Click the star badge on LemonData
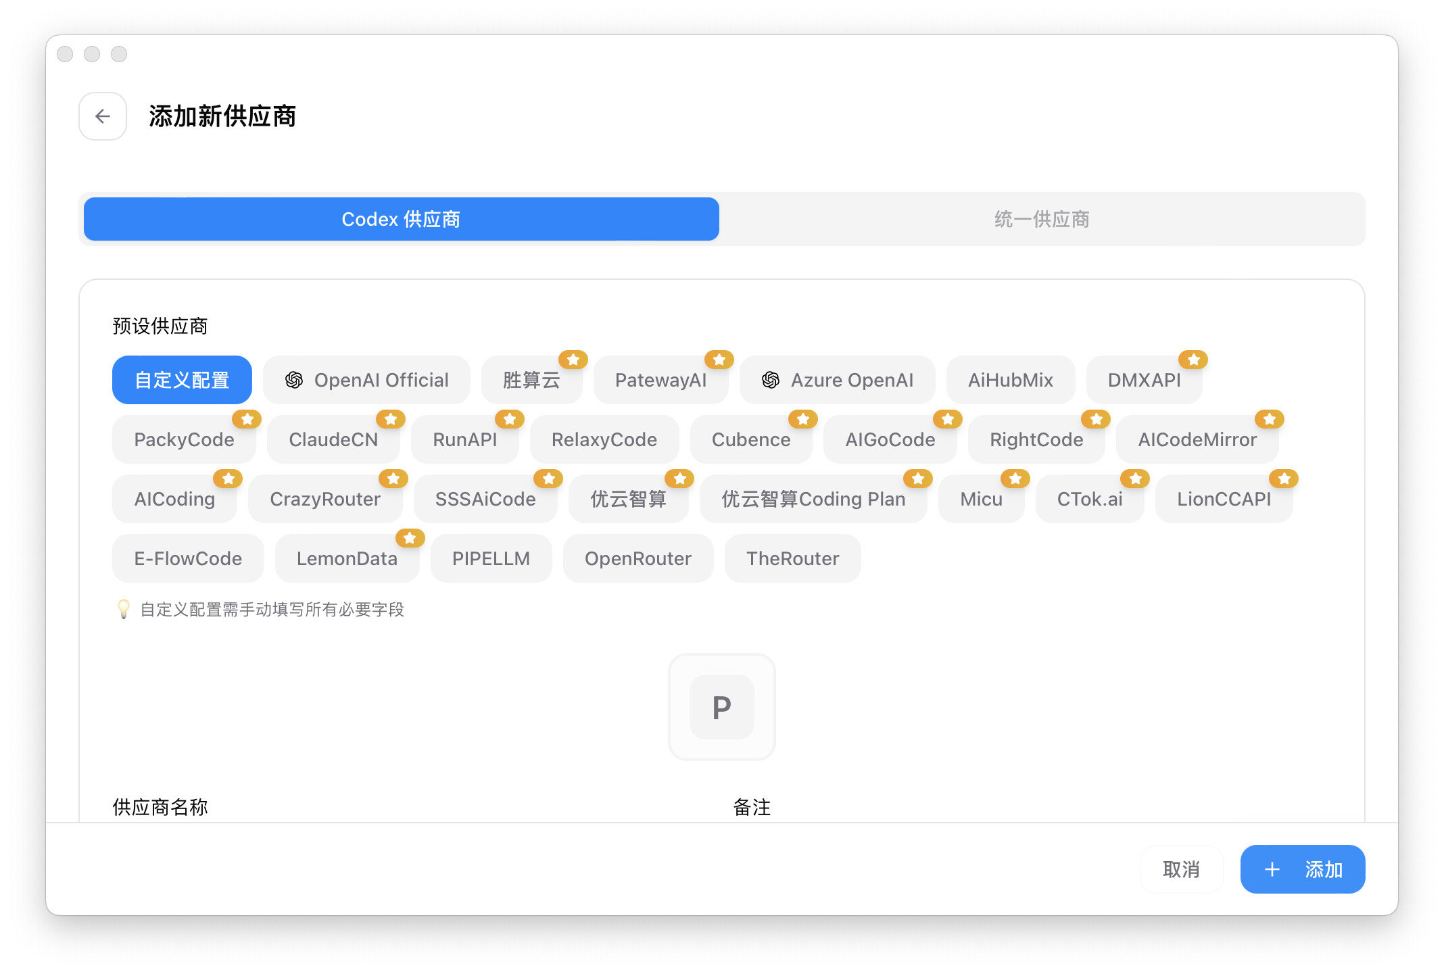Screen dimensions: 1444x972 click(x=410, y=538)
